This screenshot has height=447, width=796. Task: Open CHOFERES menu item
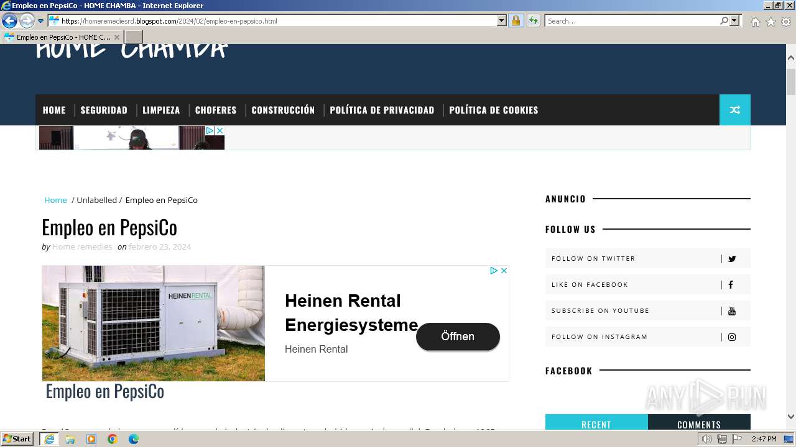[216, 110]
